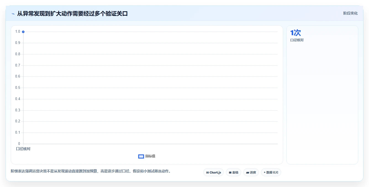Click the y-axis tick 0.5
This screenshot has width=369, height=187.
coord(18,88)
